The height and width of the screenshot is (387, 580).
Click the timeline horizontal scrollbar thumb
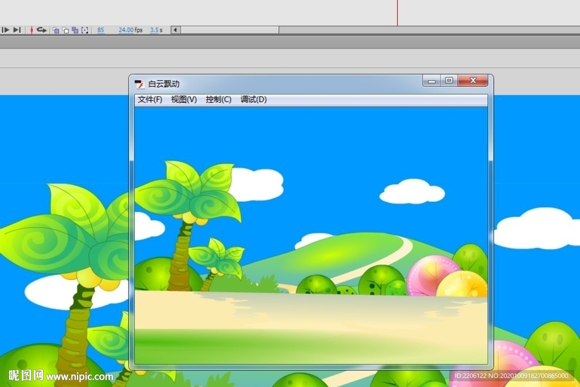(x=230, y=30)
